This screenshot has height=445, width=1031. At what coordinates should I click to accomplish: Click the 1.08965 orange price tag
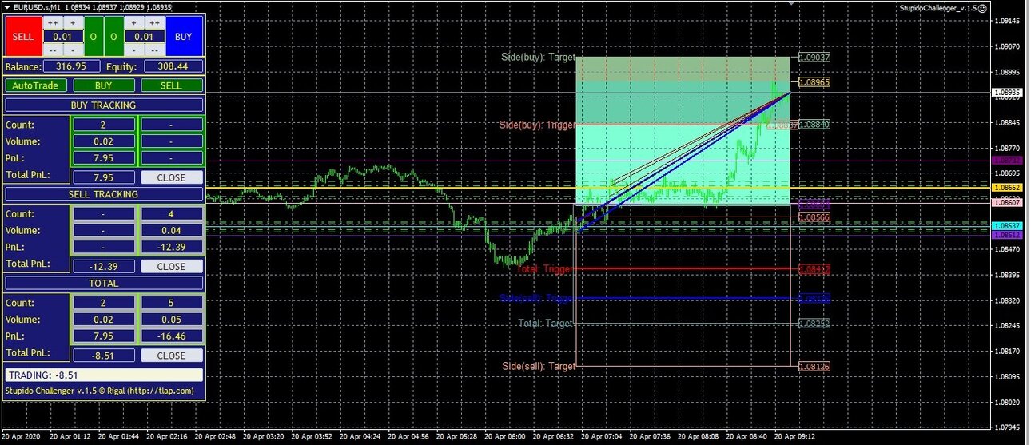tap(815, 82)
